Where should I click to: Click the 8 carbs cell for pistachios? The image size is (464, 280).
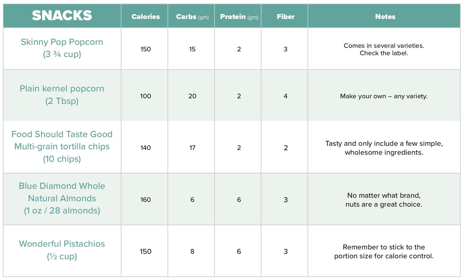pos(192,251)
